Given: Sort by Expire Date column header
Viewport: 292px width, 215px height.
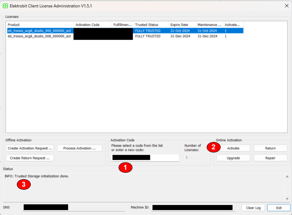Looking at the screenshot, I should [182, 25].
